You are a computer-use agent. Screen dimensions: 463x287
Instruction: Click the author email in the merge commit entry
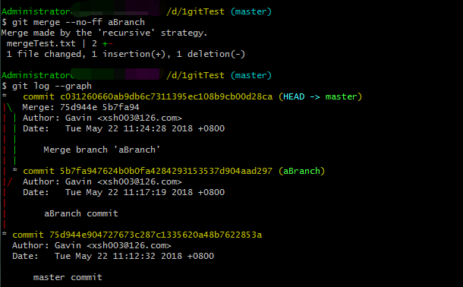point(140,118)
